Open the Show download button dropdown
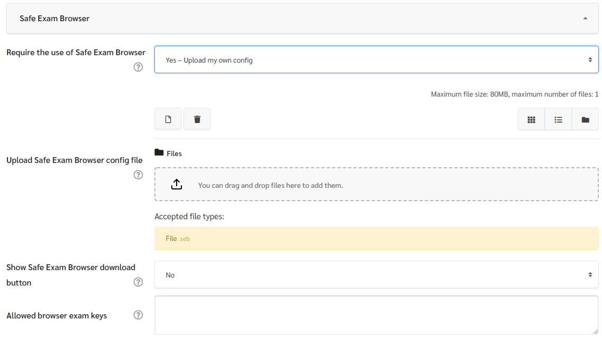602x337 pixels. coord(376,275)
